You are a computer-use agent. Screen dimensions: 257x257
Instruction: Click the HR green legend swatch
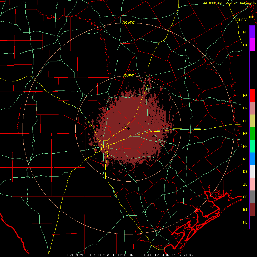252,133
